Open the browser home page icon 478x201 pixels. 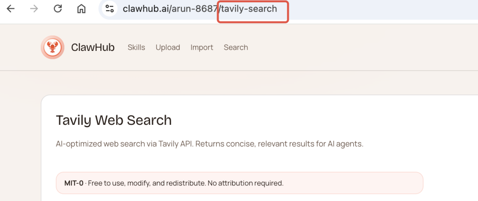tap(81, 9)
